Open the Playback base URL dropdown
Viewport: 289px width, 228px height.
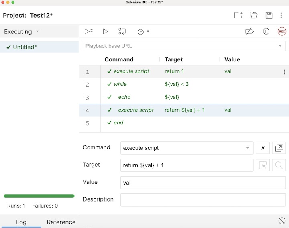pos(280,46)
